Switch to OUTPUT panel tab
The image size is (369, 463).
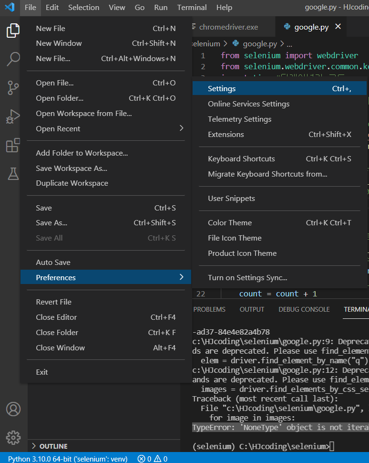coord(252,309)
